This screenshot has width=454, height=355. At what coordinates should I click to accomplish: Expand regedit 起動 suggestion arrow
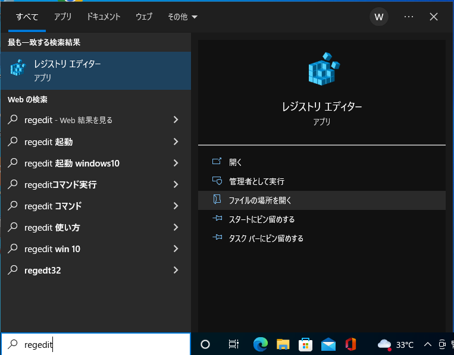[x=176, y=142]
